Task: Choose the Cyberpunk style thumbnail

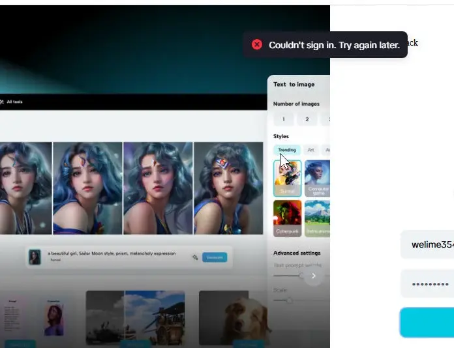Action: 287,218
